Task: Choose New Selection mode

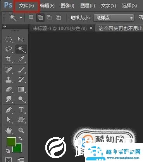Action: [31, 17]
